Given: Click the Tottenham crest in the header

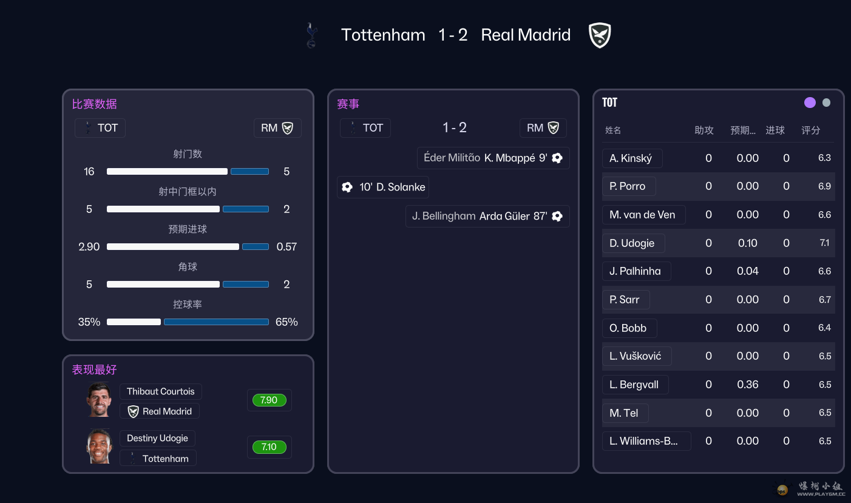Looking at the screenshot, I should 311,35.
